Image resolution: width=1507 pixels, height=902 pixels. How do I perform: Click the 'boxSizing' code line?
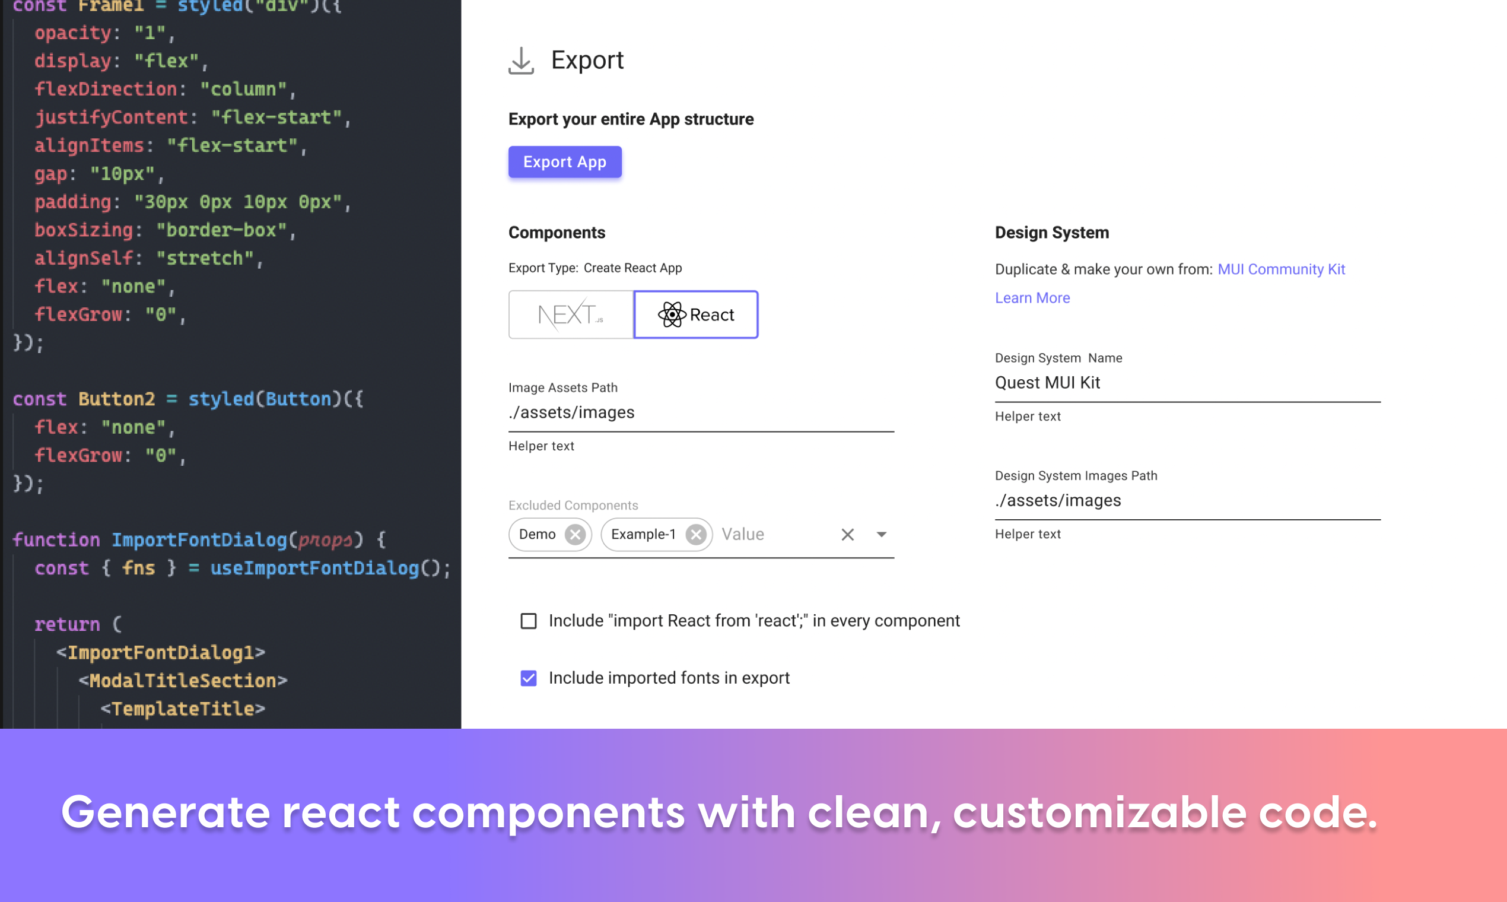(165, 230)
